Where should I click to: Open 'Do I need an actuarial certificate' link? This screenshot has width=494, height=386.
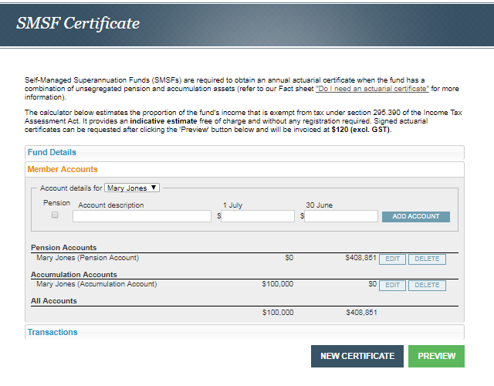coord(372,90)
